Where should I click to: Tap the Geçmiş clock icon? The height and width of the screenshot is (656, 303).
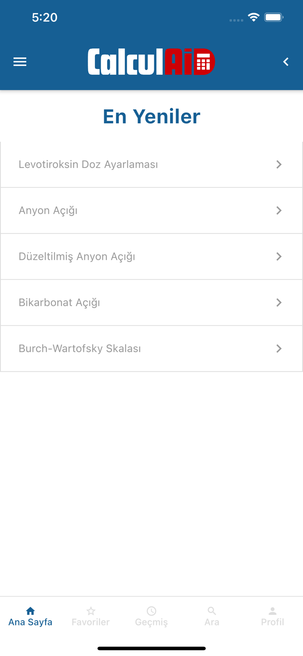tap(151, 611)
